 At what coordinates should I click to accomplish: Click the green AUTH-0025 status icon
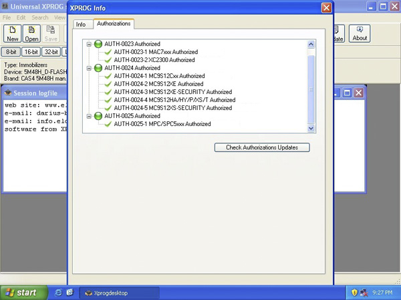pos(98,116)
